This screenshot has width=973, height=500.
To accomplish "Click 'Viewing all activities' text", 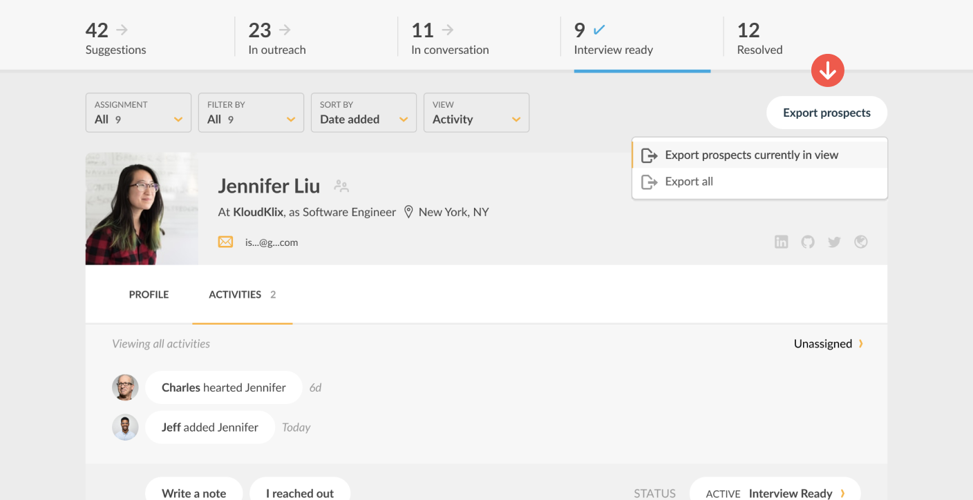I will pyautogui.click(x=161, y=343).
